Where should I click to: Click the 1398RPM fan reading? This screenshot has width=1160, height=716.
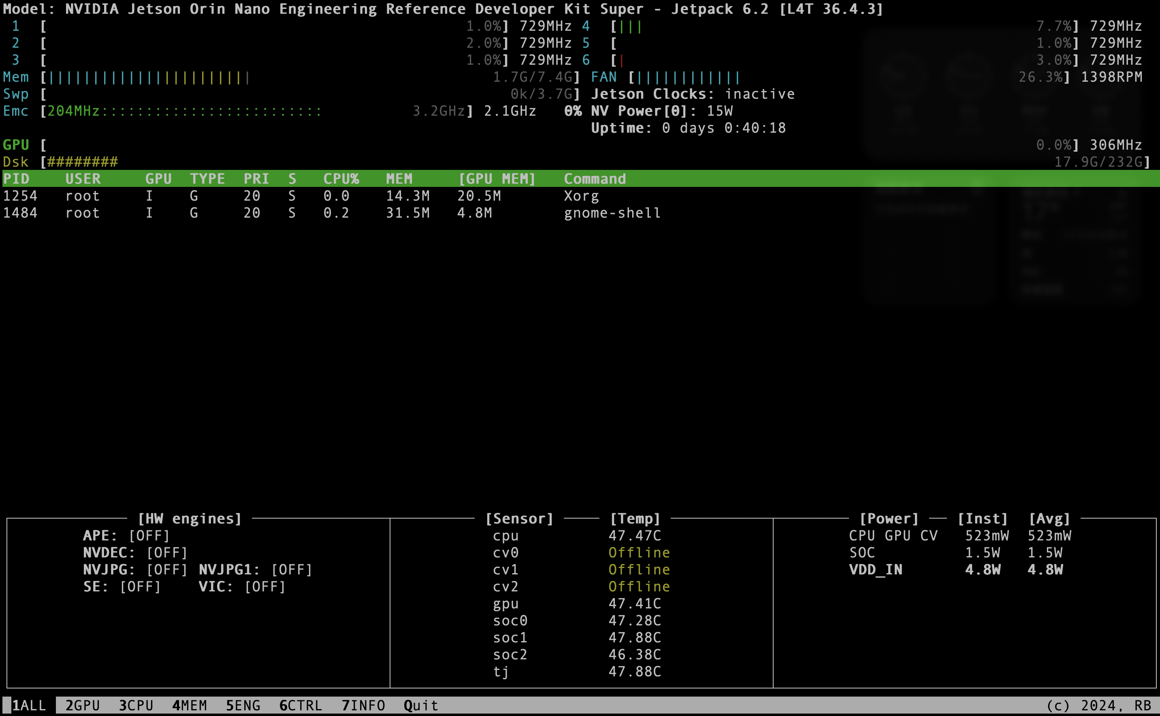(x=1112, y=77)
